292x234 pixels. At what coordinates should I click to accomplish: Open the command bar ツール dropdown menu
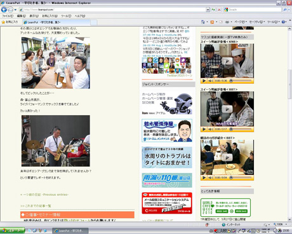tap(274, 22)
